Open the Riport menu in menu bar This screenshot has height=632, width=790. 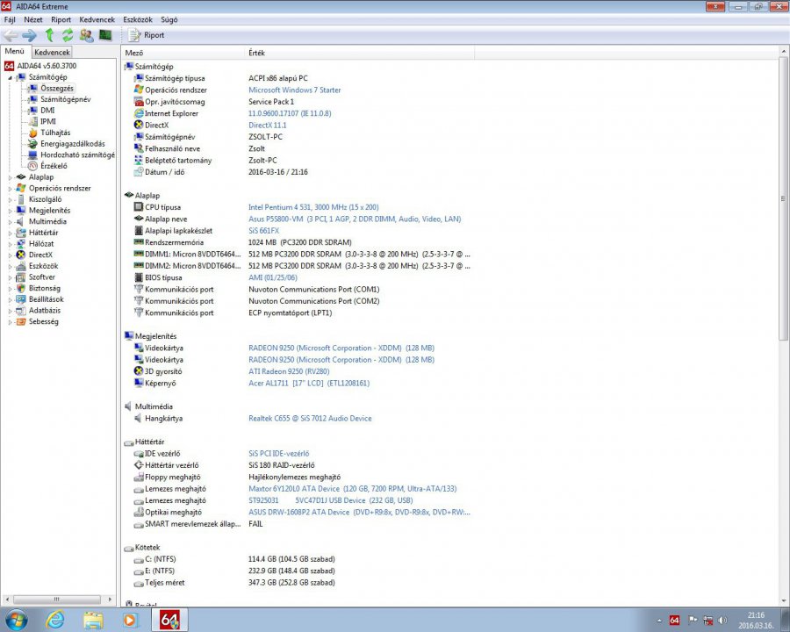pyautogui.click(x=61, y=19)
